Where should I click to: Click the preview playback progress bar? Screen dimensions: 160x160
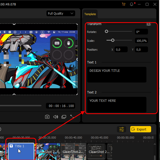[21, 106]
